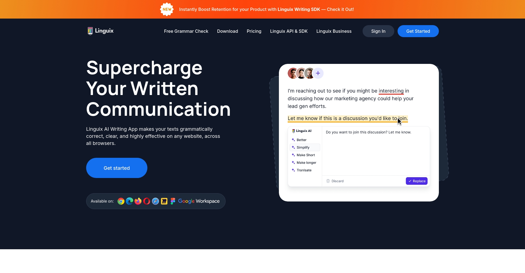Click Get Started in the header

coord(418,31)
